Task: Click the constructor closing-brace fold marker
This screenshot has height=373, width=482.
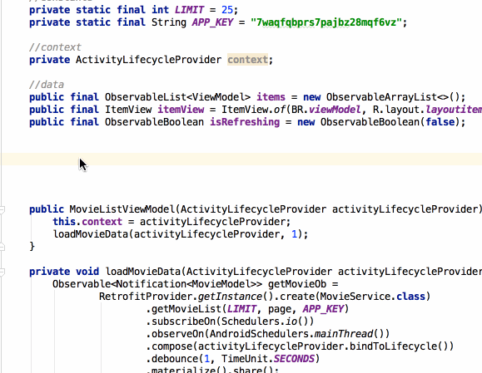Action: click(2, 247)
